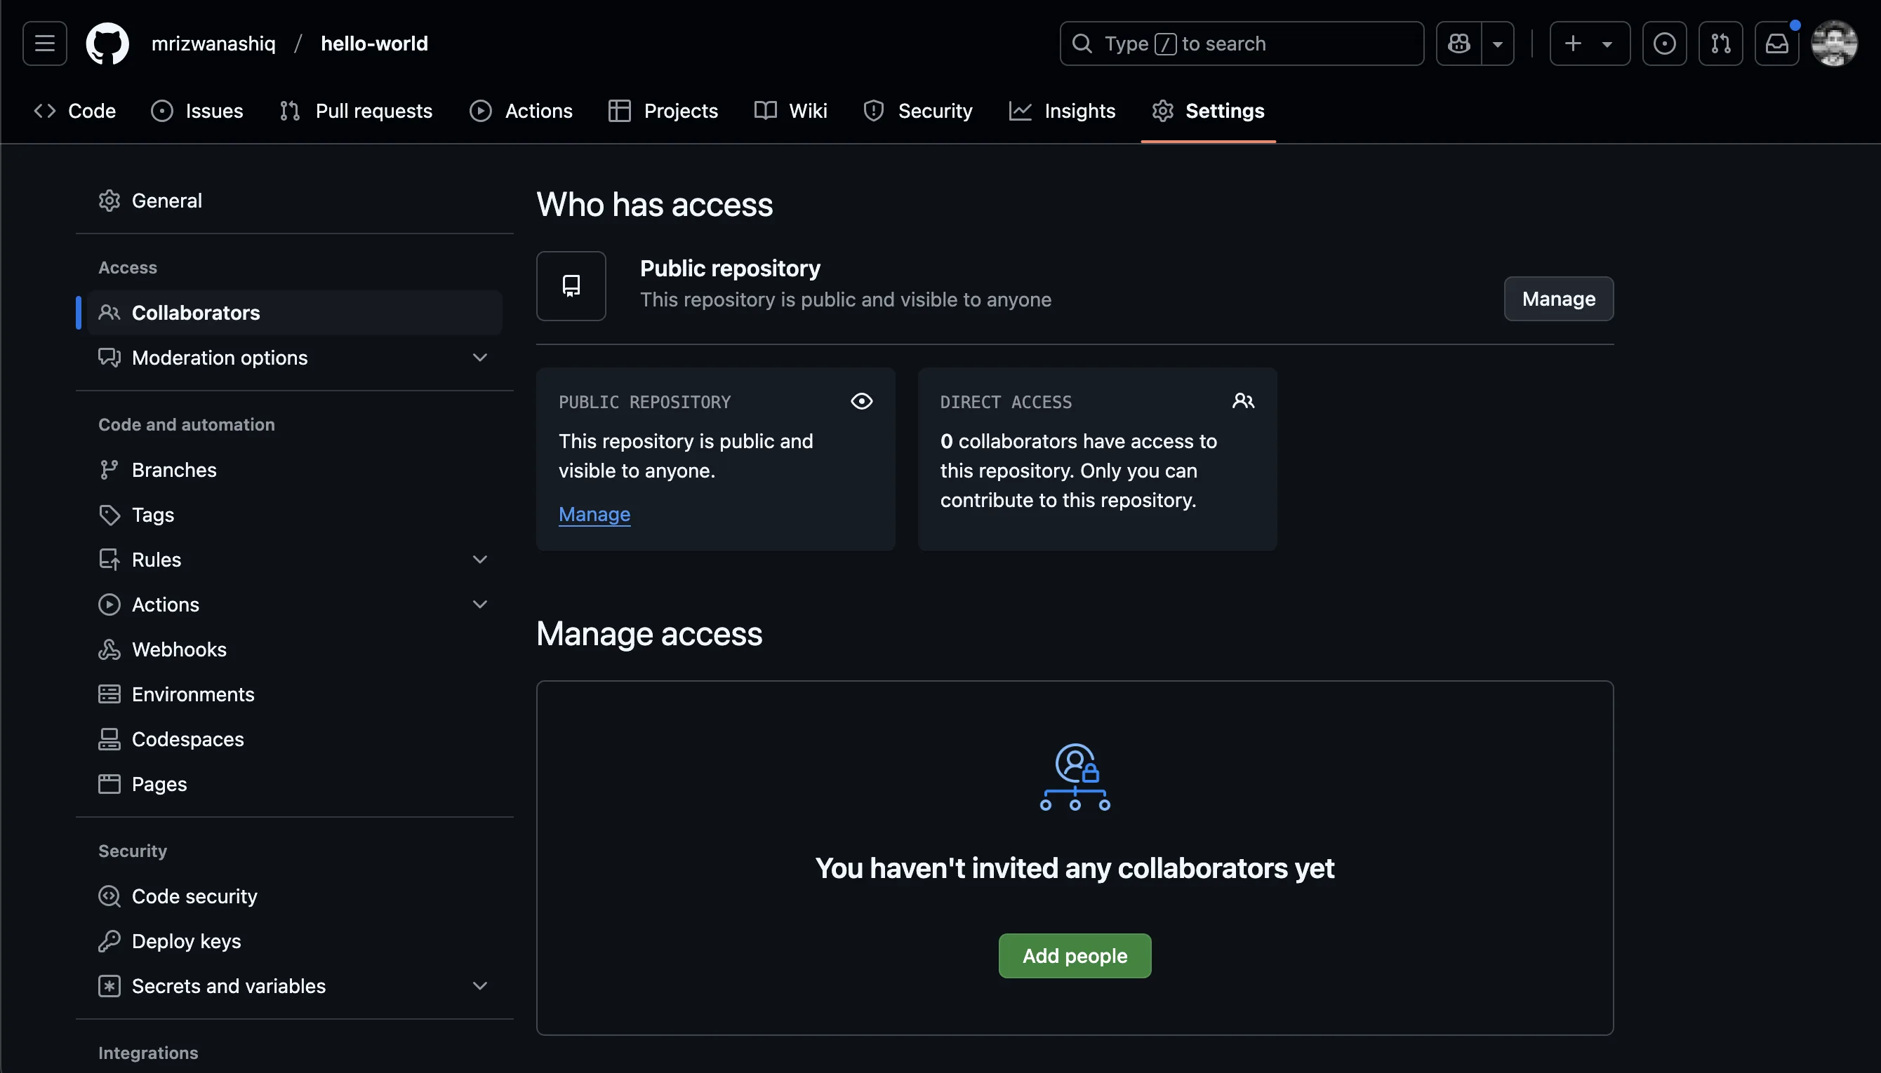The width and height of the screenshot is (1881, 1073).
Task: Open the user profile avatar menu
Action: 1835,43
